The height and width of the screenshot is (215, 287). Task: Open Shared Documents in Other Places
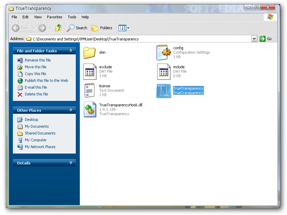pos(40,133)
